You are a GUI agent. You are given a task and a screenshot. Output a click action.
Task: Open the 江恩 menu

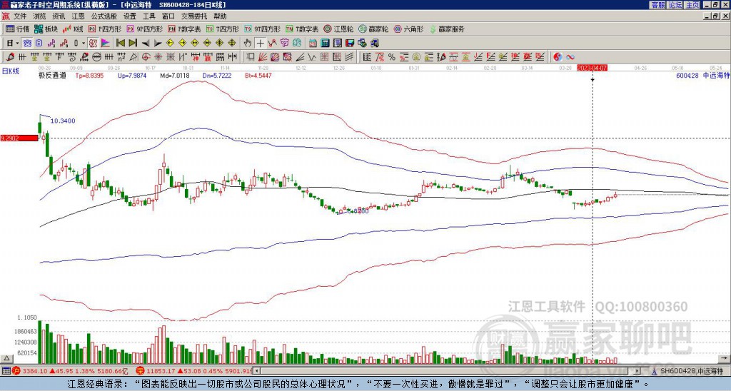pyautogui.click(x=79, y=16)
